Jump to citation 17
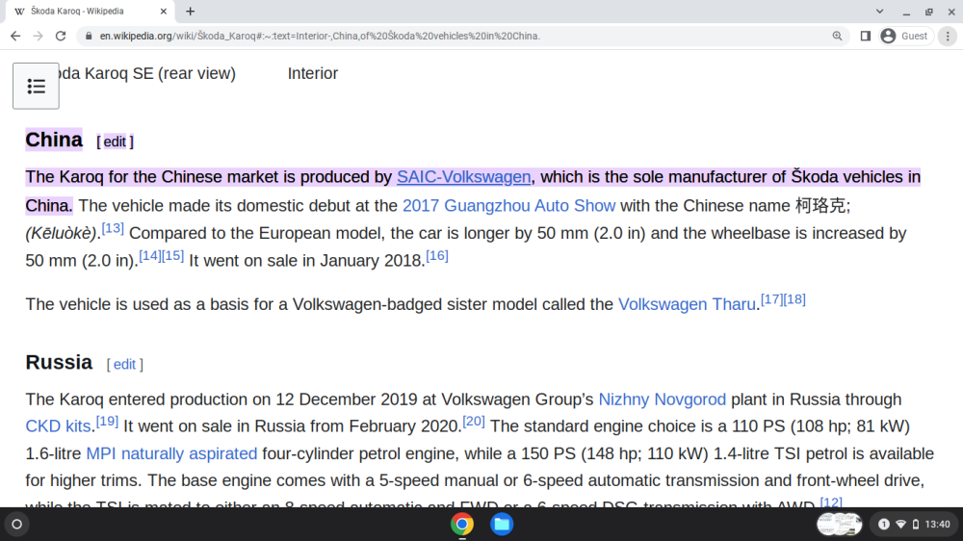The image size is (963, 541). (772, 299)
